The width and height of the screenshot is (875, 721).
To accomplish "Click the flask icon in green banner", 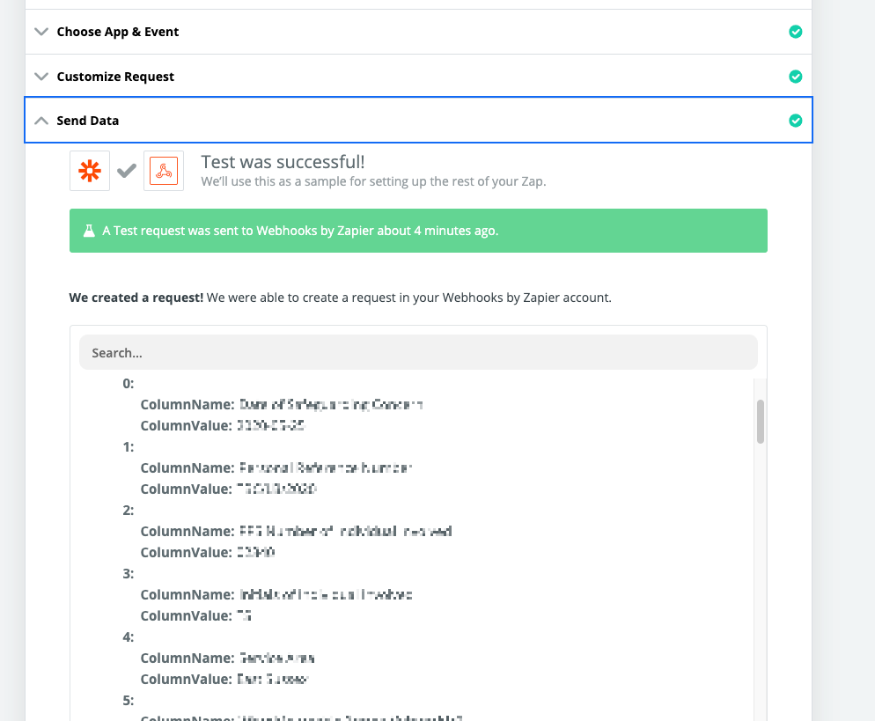I will click(89, 231).
